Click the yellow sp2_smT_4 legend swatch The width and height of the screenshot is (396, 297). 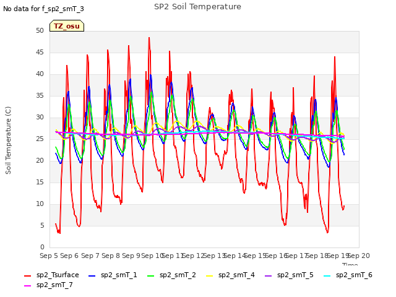click(x=209, y=276)
